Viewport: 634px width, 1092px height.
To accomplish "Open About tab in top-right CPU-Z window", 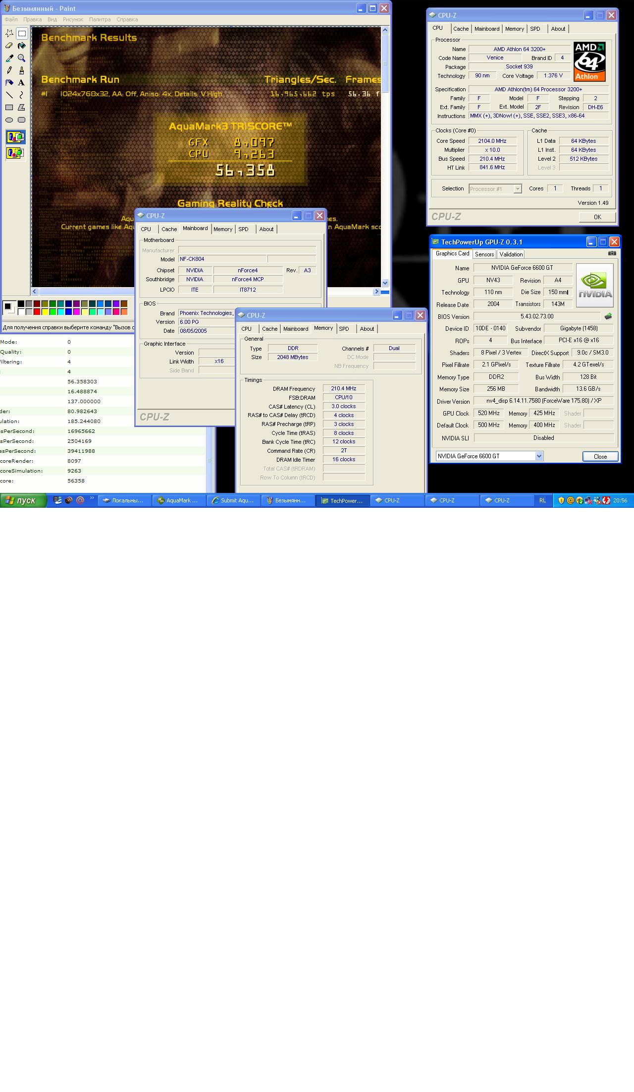I will (x=558, y=29).
